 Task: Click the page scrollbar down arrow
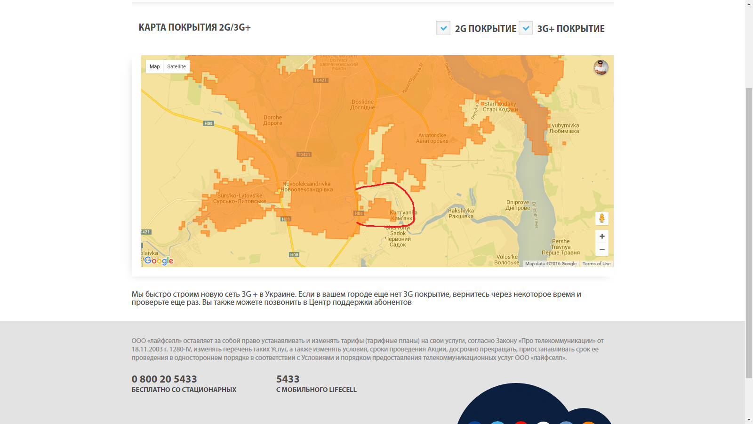pyautogui.click(x=749, y=420)
